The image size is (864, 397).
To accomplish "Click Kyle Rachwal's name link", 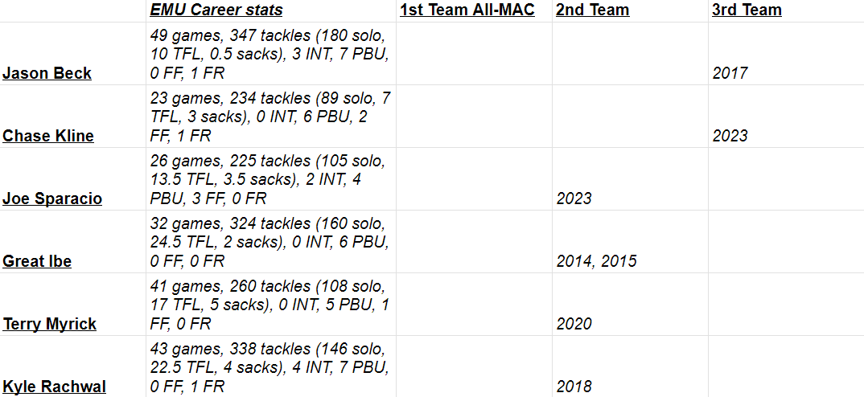I will (x=54, y=387).
